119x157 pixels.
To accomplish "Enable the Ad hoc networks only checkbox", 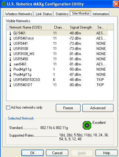I will point(8,107).
